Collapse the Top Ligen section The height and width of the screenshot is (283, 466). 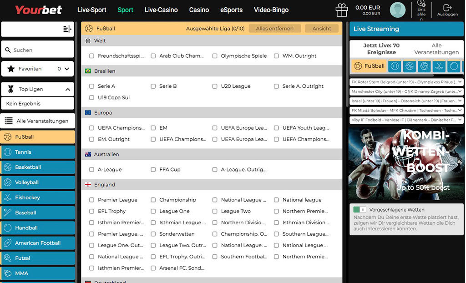(67, 90)
